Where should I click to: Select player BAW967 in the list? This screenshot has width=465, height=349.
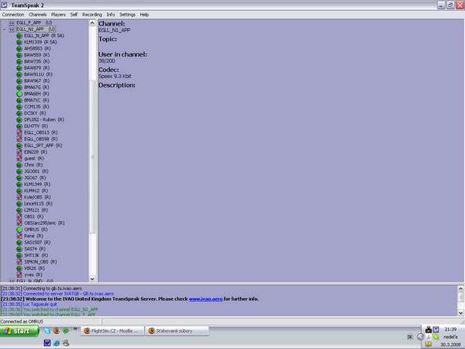click(36, 81)
